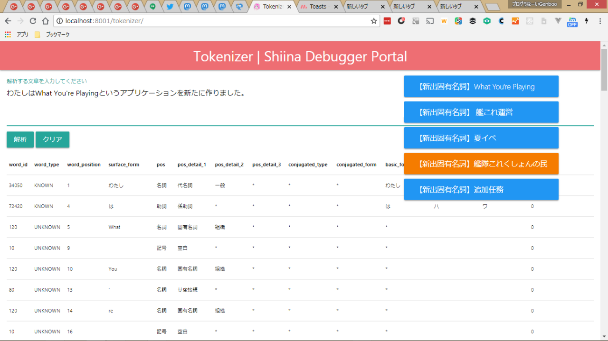Bookmark this page with the star icon
Viewport: 608px width, 341px height.
click(374, 21)
